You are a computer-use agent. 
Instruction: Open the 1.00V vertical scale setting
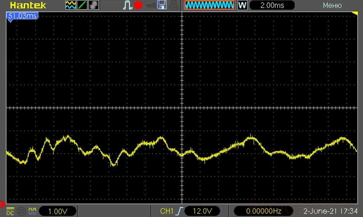click(x=58, y=211)
